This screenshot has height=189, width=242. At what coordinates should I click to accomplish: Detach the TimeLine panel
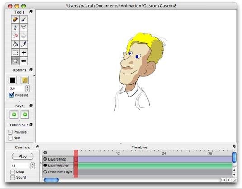point(234,147)
